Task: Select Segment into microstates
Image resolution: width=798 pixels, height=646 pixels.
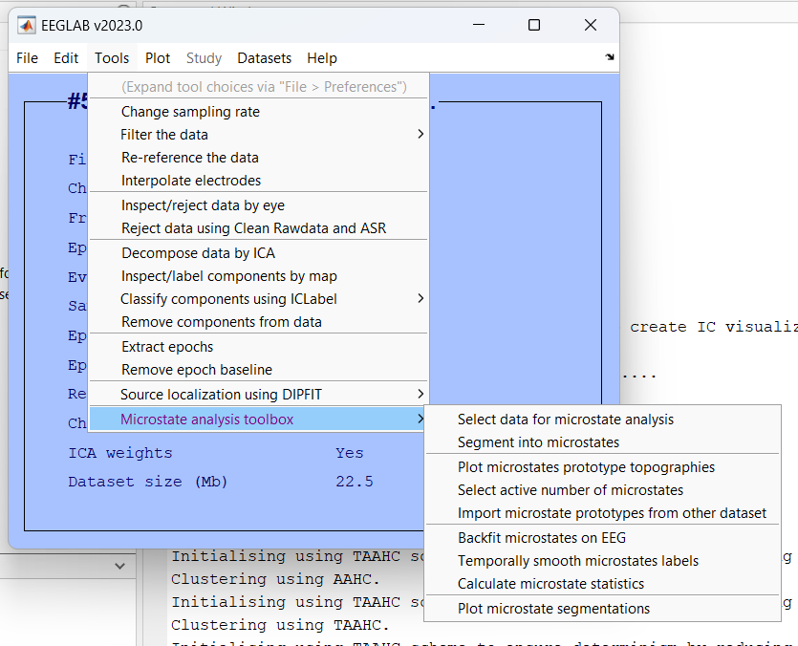Action: point(538,442)
